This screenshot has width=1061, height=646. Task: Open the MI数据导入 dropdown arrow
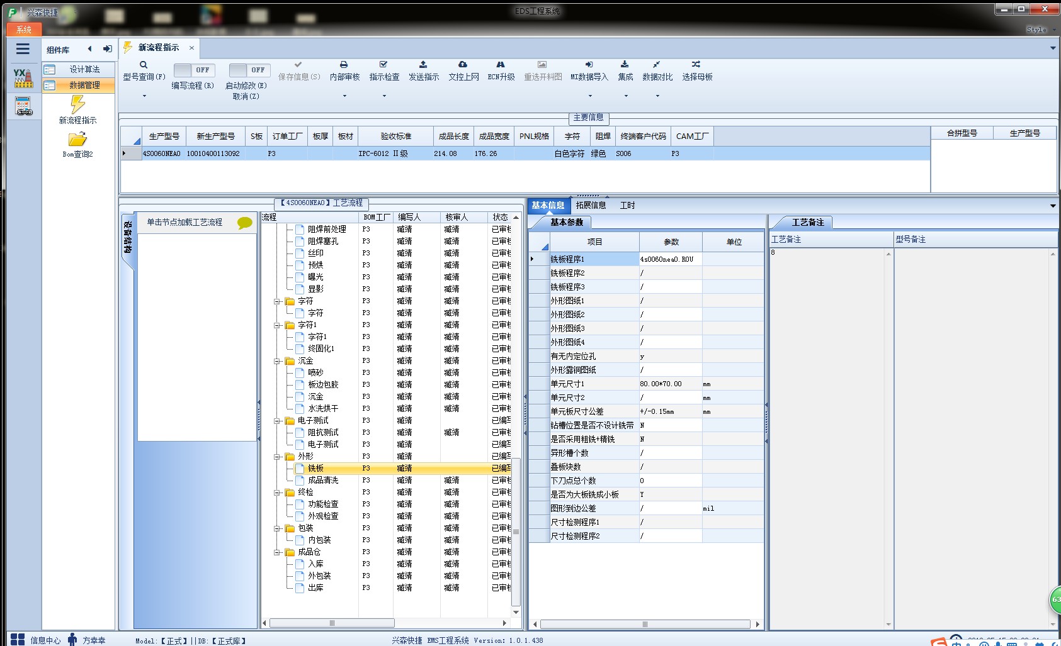[x=590, y=96]
